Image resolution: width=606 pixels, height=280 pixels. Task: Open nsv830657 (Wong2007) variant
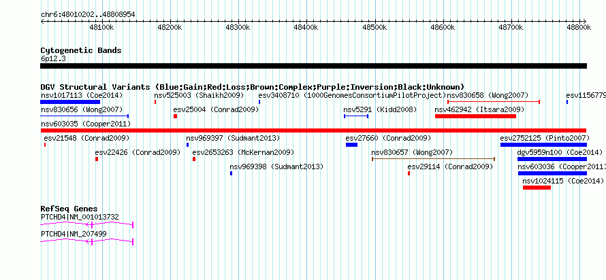point(412,152)
